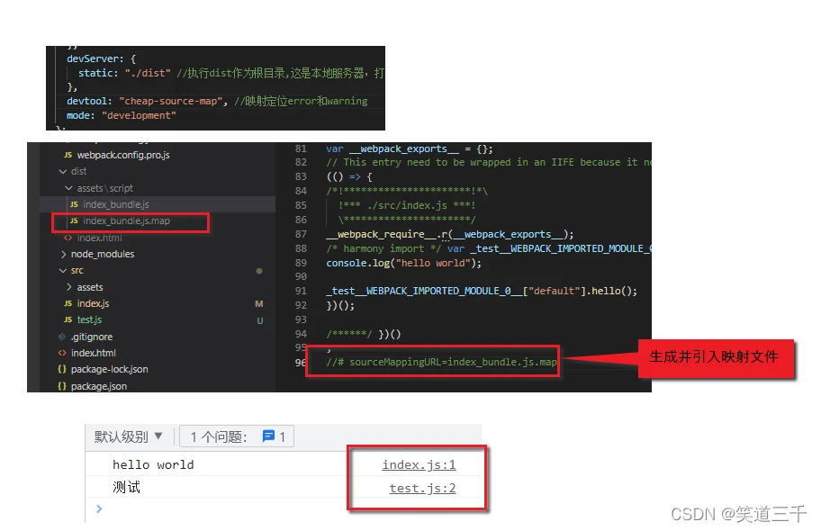Collapse the assets\script folder chevron
This screenshot has height=531, width=821.
point(68,188)
